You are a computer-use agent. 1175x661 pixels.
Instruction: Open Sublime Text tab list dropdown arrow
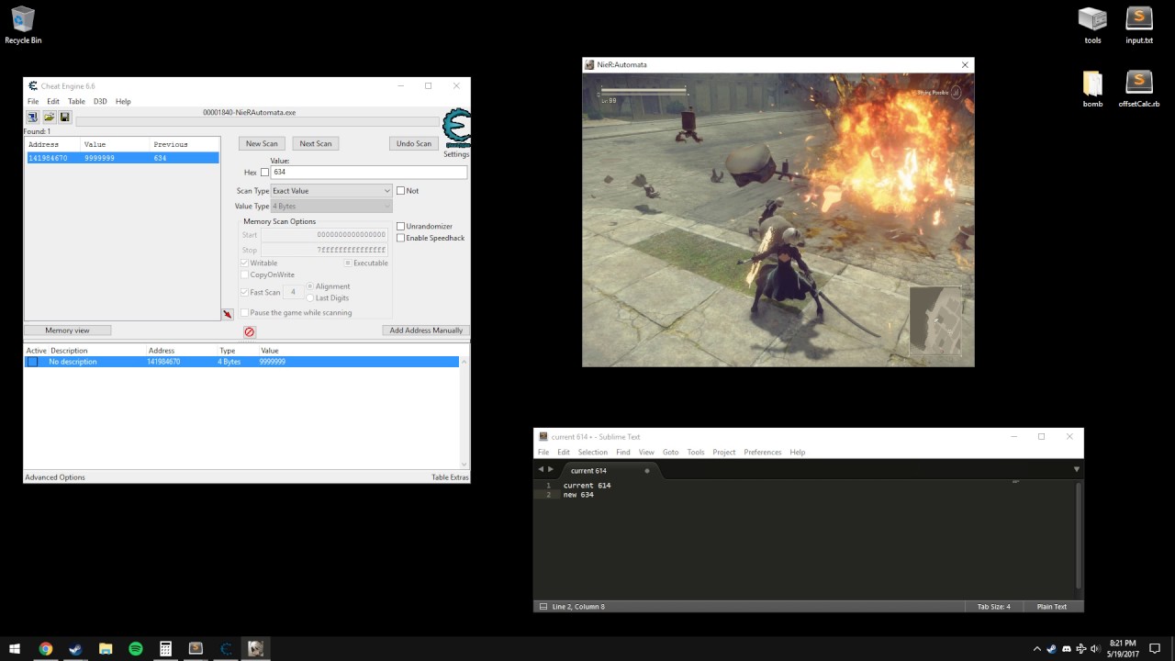coord(1076,469)
